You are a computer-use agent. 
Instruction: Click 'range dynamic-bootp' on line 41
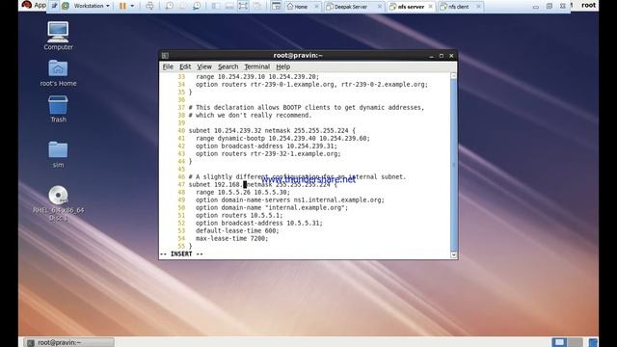tap(230, 139)
